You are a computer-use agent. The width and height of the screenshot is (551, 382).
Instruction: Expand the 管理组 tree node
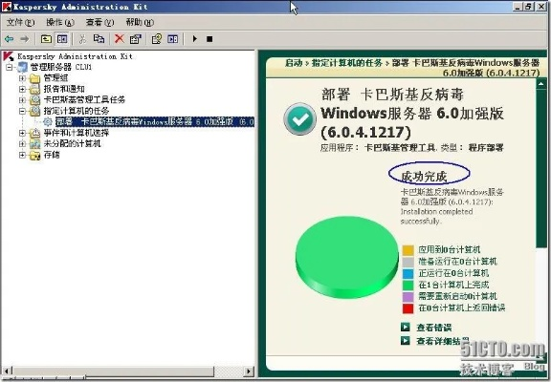pyautogui.click(x=23, y=78)
